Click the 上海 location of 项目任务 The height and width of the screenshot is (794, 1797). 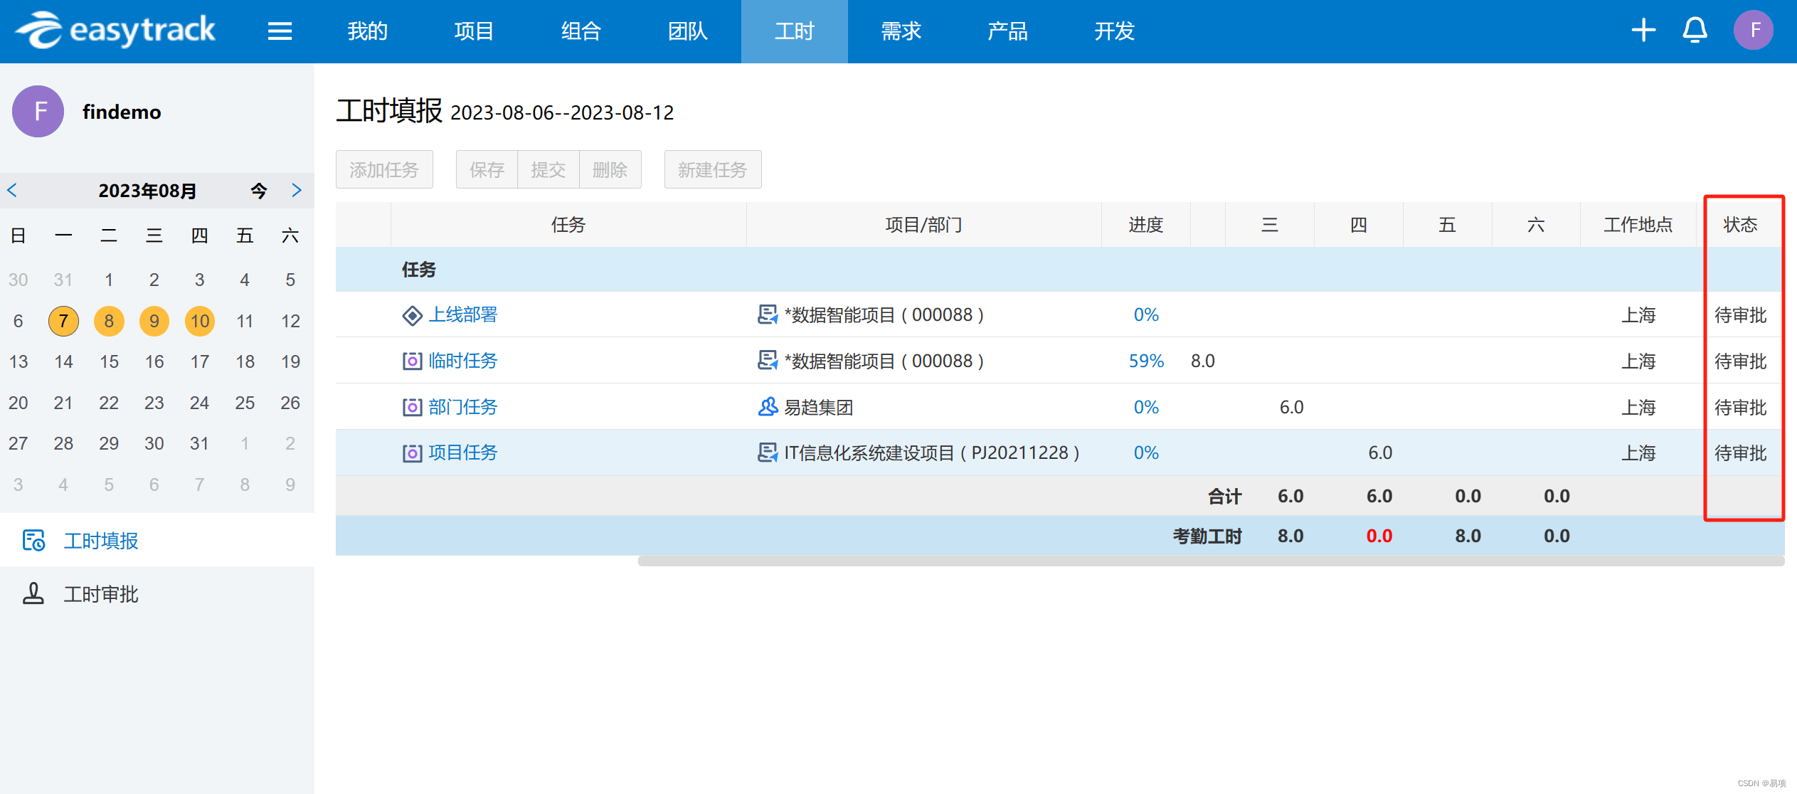tap(1638, 452)
